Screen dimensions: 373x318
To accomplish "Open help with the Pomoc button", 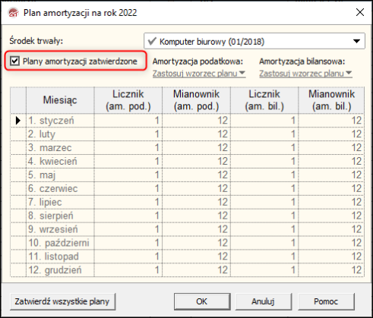I will 326,301.
